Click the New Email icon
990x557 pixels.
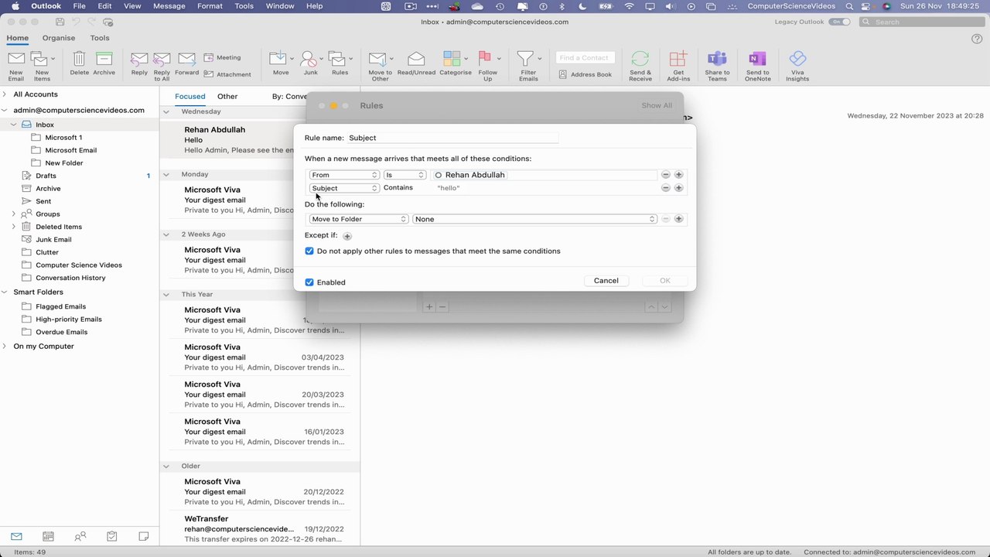click(x=15, y=60)
